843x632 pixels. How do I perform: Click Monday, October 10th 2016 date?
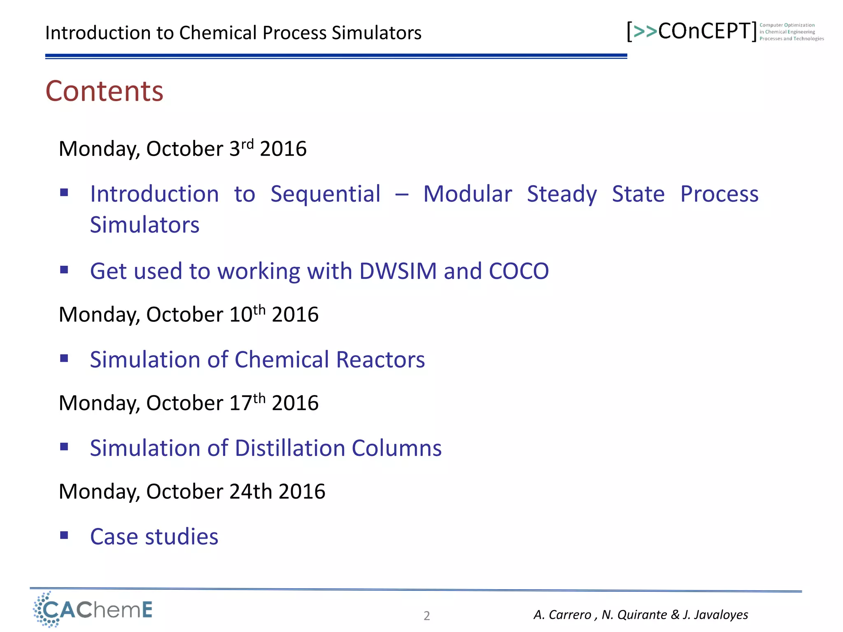pyautogui.click(x=189, y=314)
